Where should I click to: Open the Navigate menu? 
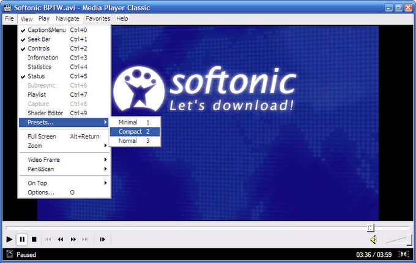pos(67,18)
